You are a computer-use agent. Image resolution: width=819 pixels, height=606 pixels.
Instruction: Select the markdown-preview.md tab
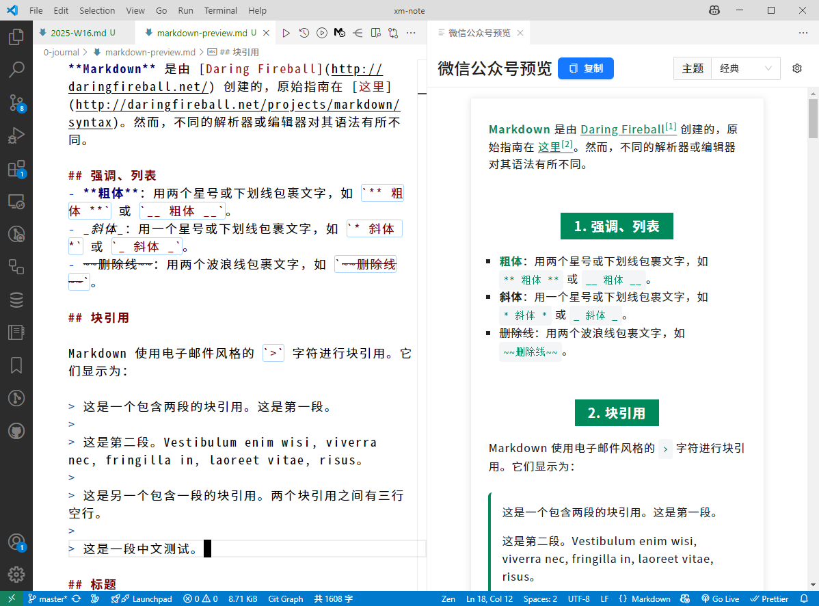(x=202, y=33)
